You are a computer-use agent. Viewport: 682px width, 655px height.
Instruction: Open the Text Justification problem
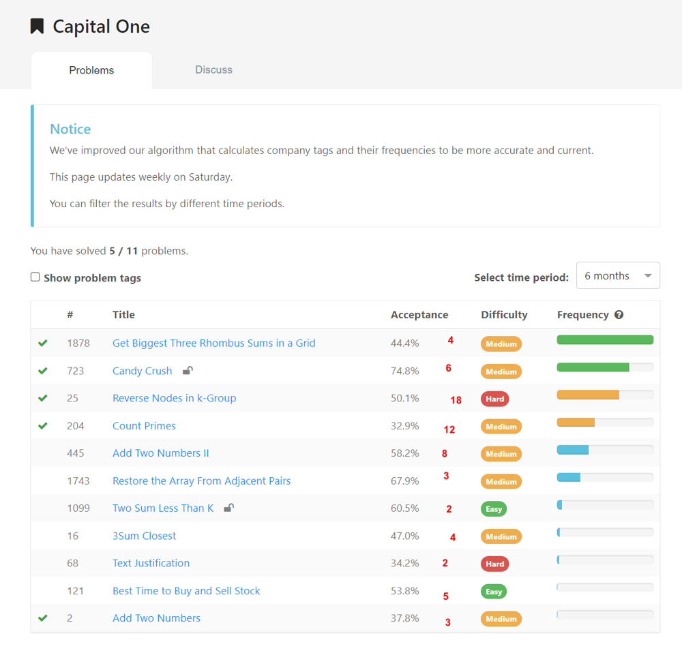[151, 563]
